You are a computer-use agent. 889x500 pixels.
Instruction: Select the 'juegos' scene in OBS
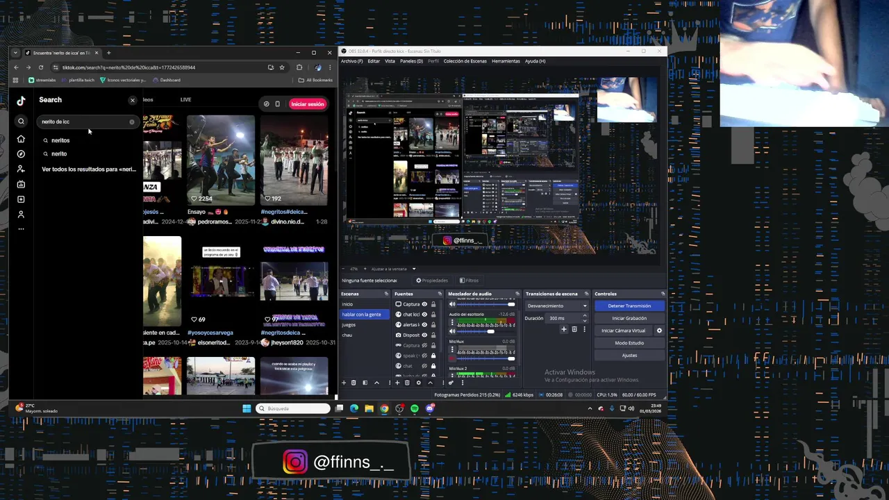365,325
